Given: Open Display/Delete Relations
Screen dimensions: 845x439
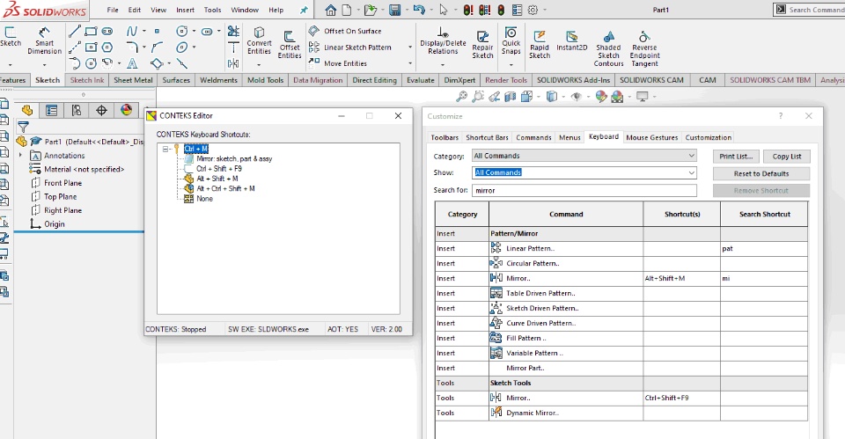Looking at the screenshot, I should tap(443, 41).
